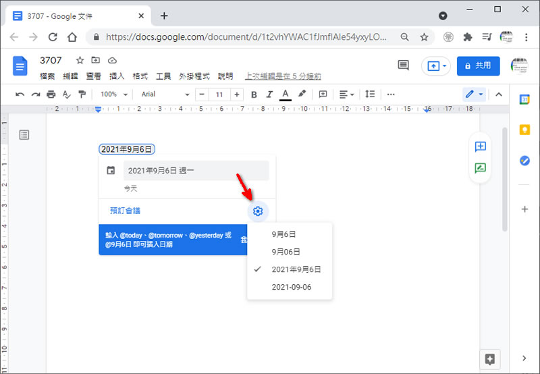Reload the browser page
The width and height of the screenshot is (540, 374).
pyautogui.click(x=53, y=37)
